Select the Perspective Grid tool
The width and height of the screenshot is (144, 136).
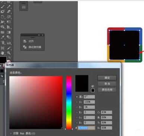(9, 27)
